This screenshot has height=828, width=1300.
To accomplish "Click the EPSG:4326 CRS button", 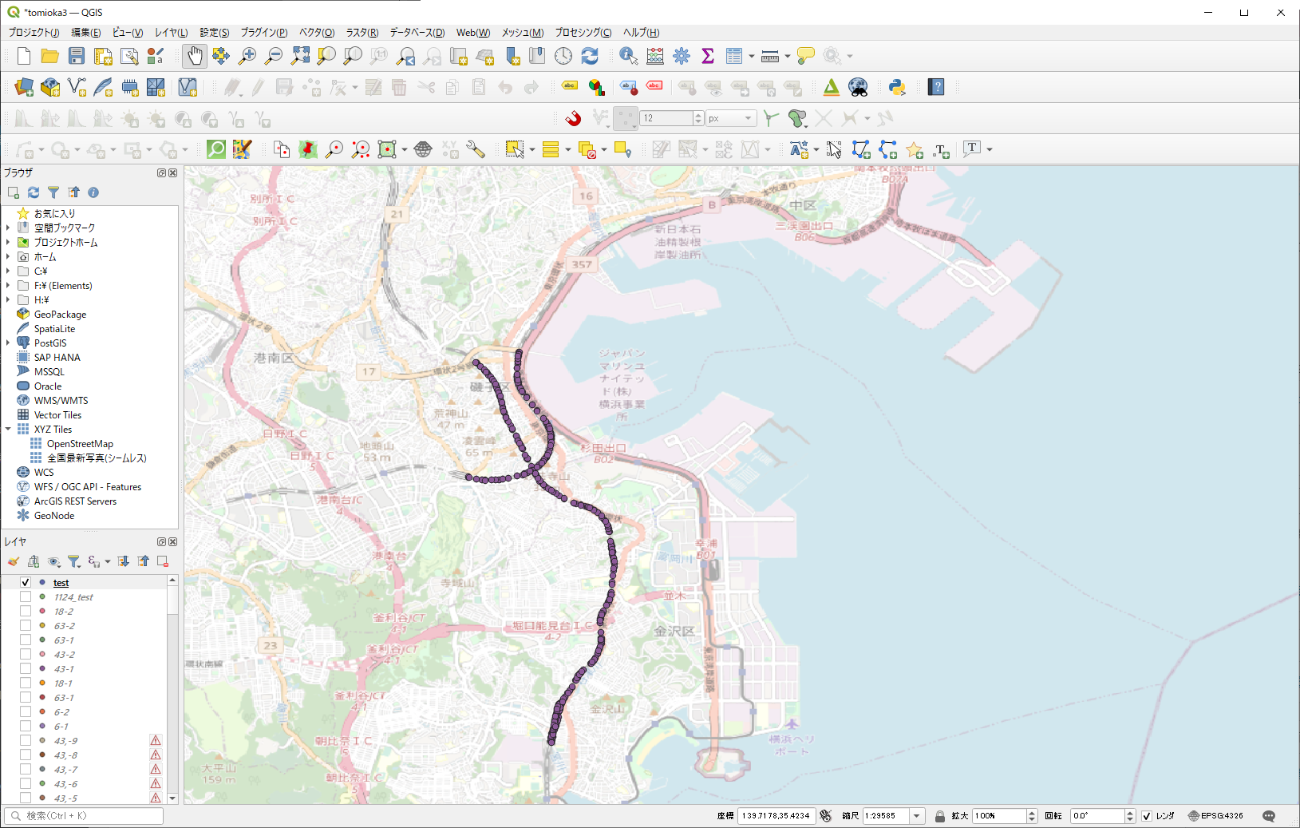I will [1215, 816].
